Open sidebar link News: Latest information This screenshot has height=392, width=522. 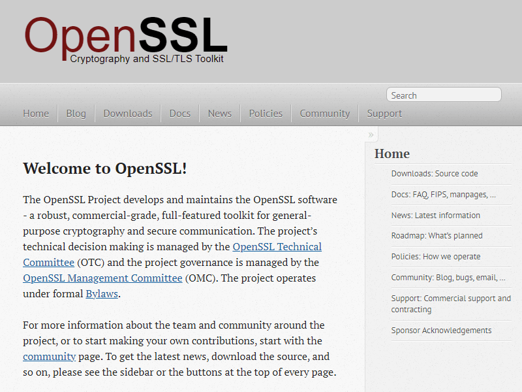coord(436,216)
